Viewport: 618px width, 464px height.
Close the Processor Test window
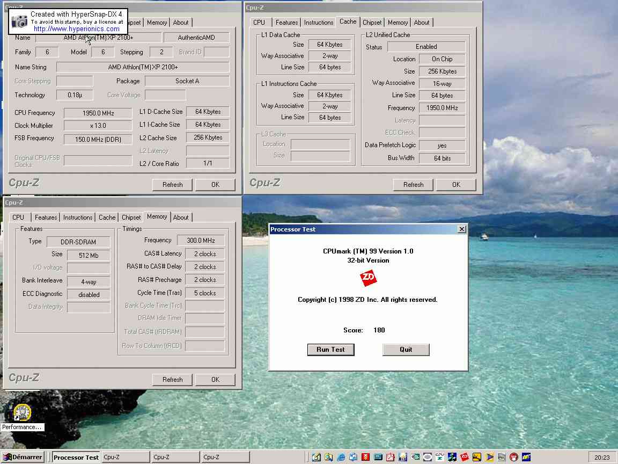(x=461, y=229)
